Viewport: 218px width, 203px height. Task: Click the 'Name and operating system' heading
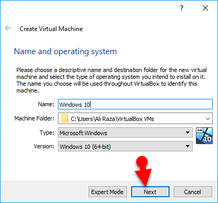tap(65, 52)
